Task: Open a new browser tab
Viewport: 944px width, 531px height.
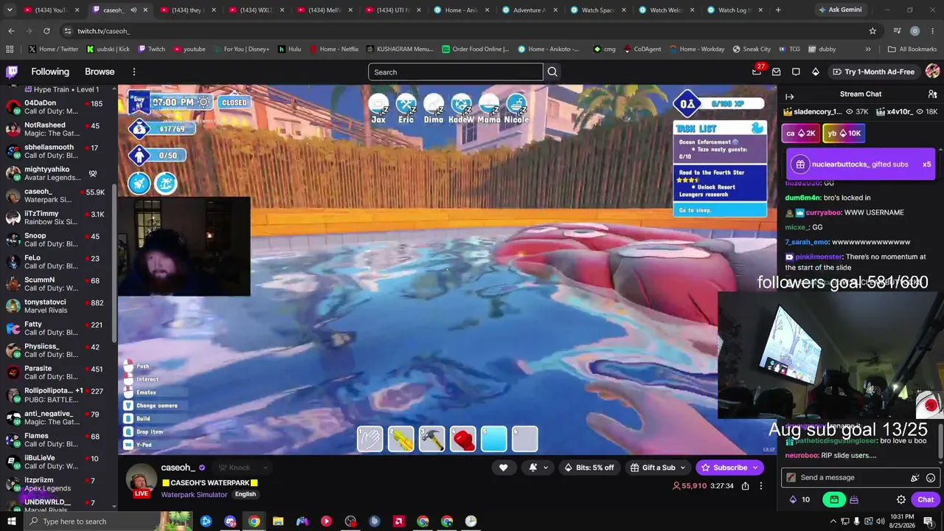Action: click(777, 10)
